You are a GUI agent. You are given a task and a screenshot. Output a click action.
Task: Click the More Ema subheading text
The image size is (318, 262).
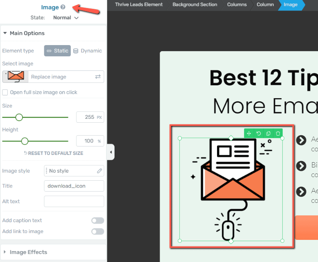point(265,106)
